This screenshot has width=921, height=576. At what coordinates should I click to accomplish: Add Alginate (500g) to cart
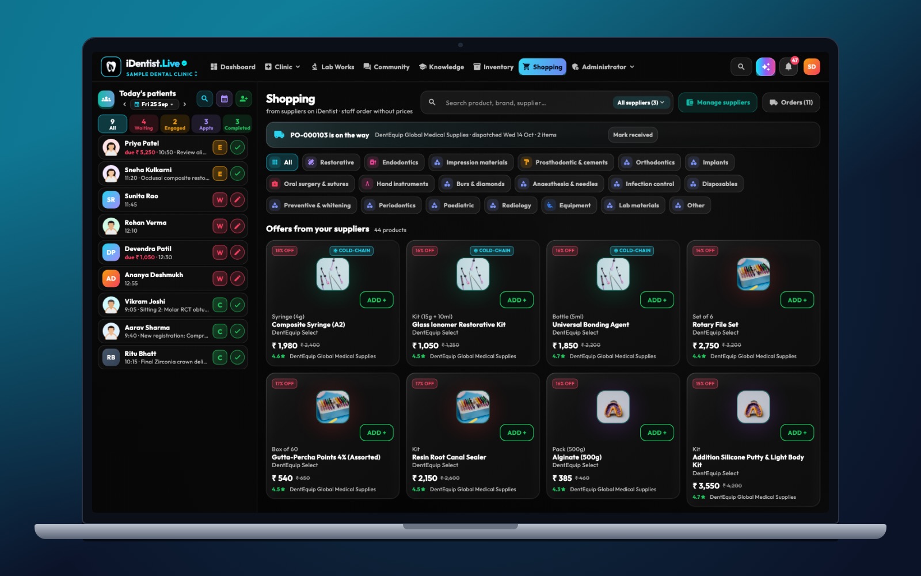tap(657, 433)
